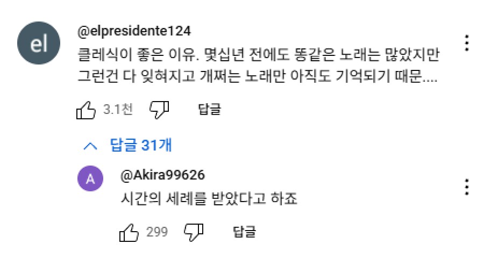Reply to the top comment via 답글

[x=210, y=110]
